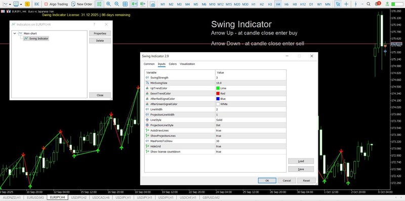Select the crosshair tool
The width and height of the screenshot is (405, 201).
click(x=346, y=4)
